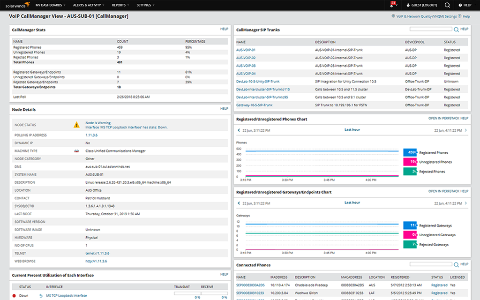
Task: Click the MS TCP Loopback interface icon
Action: 41,296
